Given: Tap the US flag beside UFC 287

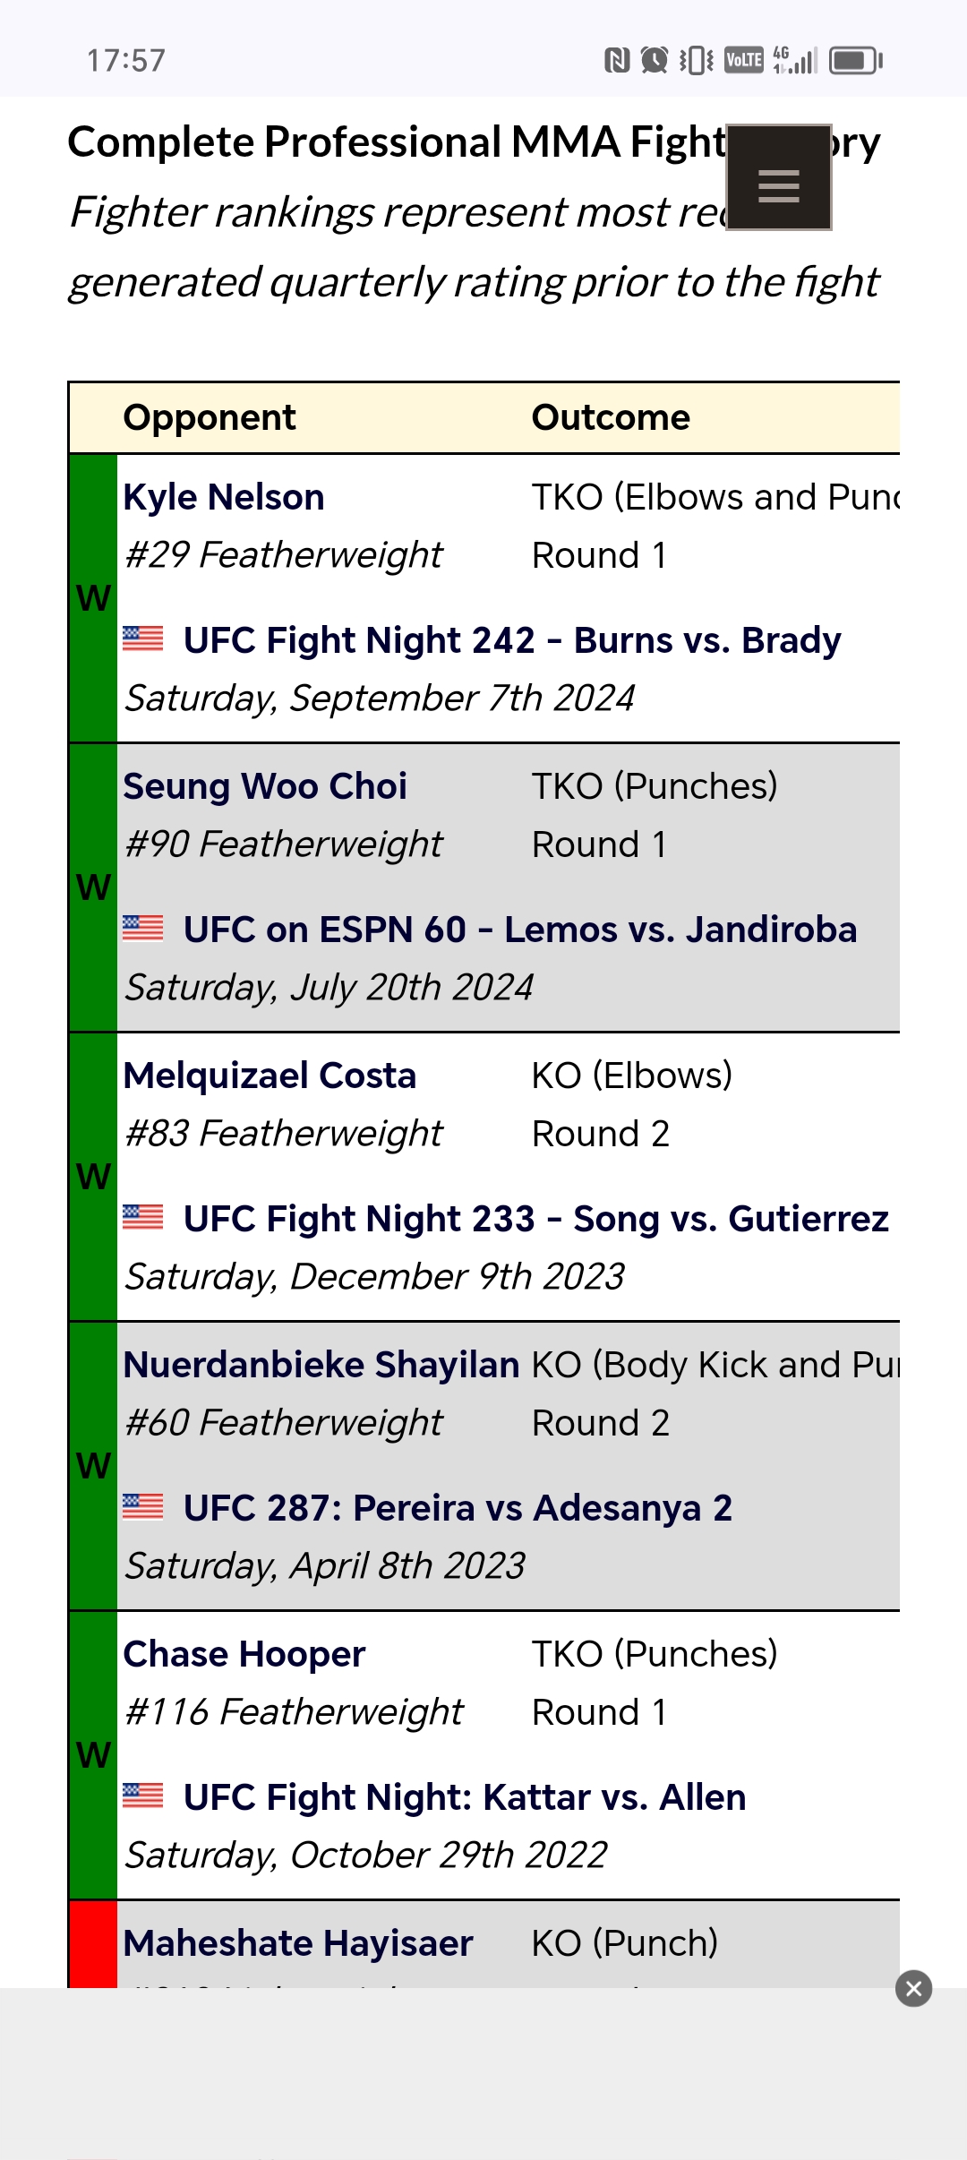Looking at the screenshot, I should [143, 1506].
